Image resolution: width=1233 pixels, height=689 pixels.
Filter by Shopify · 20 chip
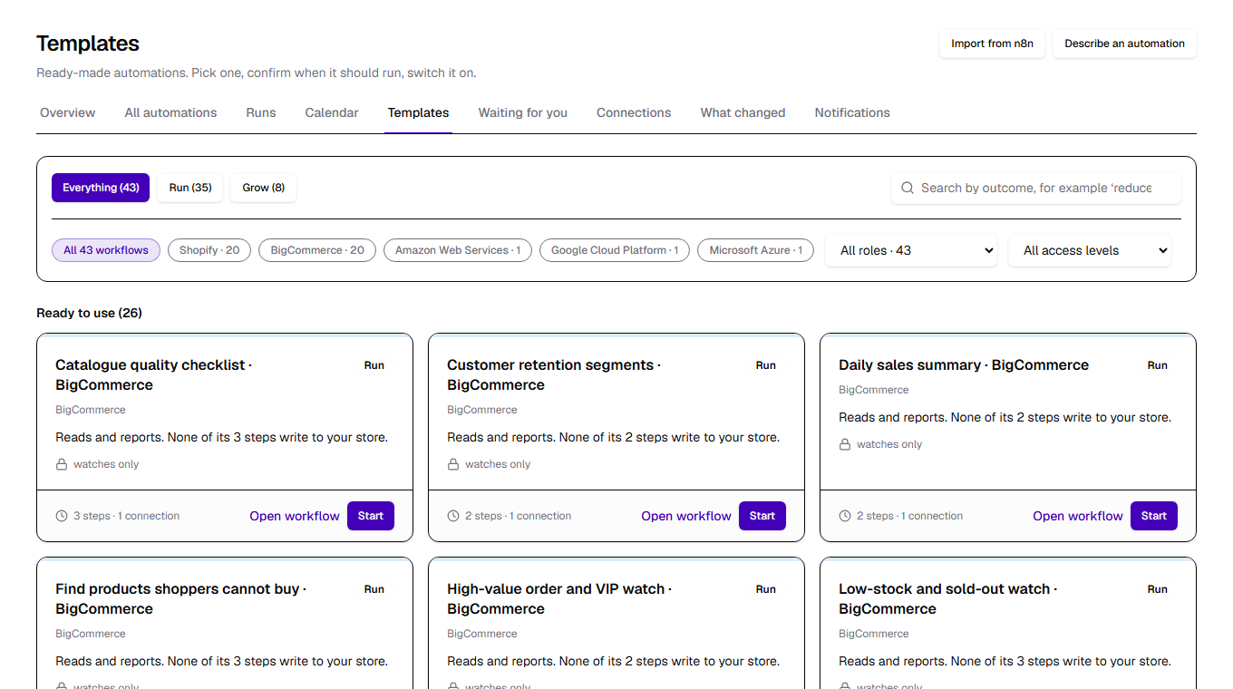[x=209, y=250]
